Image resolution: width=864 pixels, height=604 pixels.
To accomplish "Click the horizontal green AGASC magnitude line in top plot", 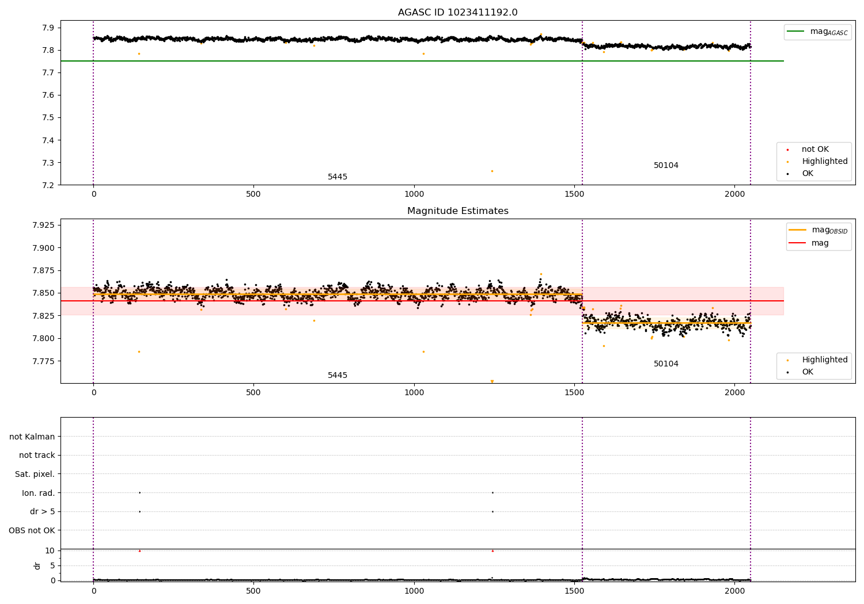I will point(422,61).
